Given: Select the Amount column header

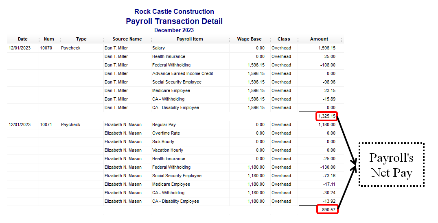Looking at the screenshot, I should 319,39.
